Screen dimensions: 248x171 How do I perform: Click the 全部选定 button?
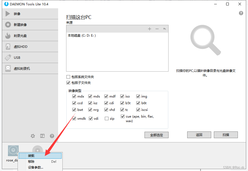coord(157,135)
